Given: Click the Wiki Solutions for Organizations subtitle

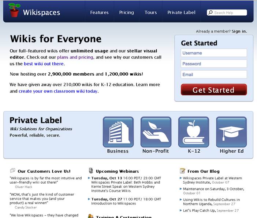Looking at the screenshot, I should coord(41,129).
